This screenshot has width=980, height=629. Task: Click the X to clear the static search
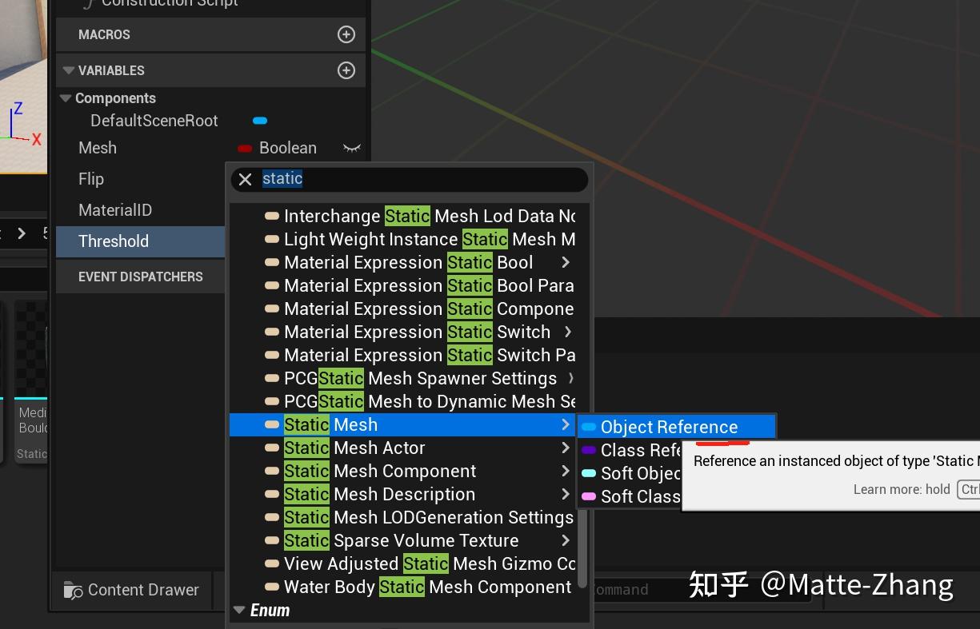(246, 178)
